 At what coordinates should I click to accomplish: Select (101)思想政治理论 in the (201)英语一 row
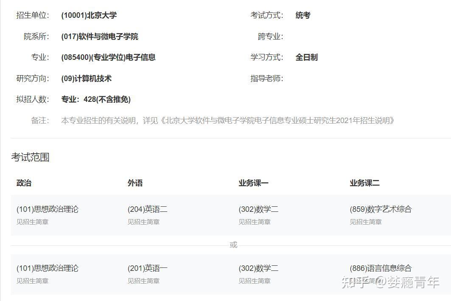pyautogui.click(x=48, y=268)
